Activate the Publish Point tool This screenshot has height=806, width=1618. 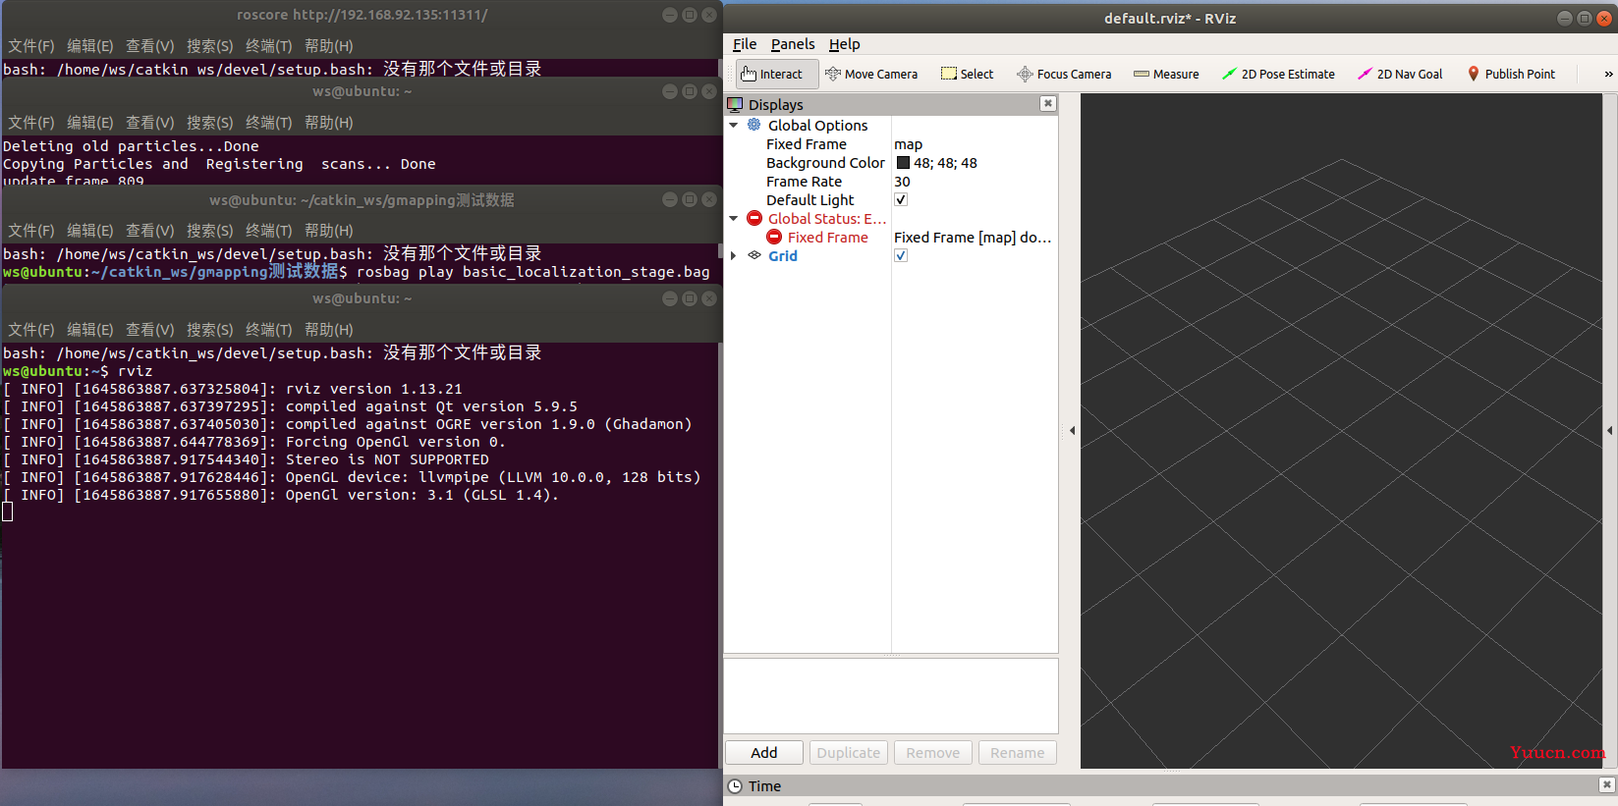coord(1511,74)
